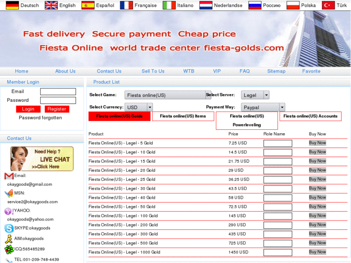Open the FAQ page
Screen dimensions: 351x263
coord(244,71)
